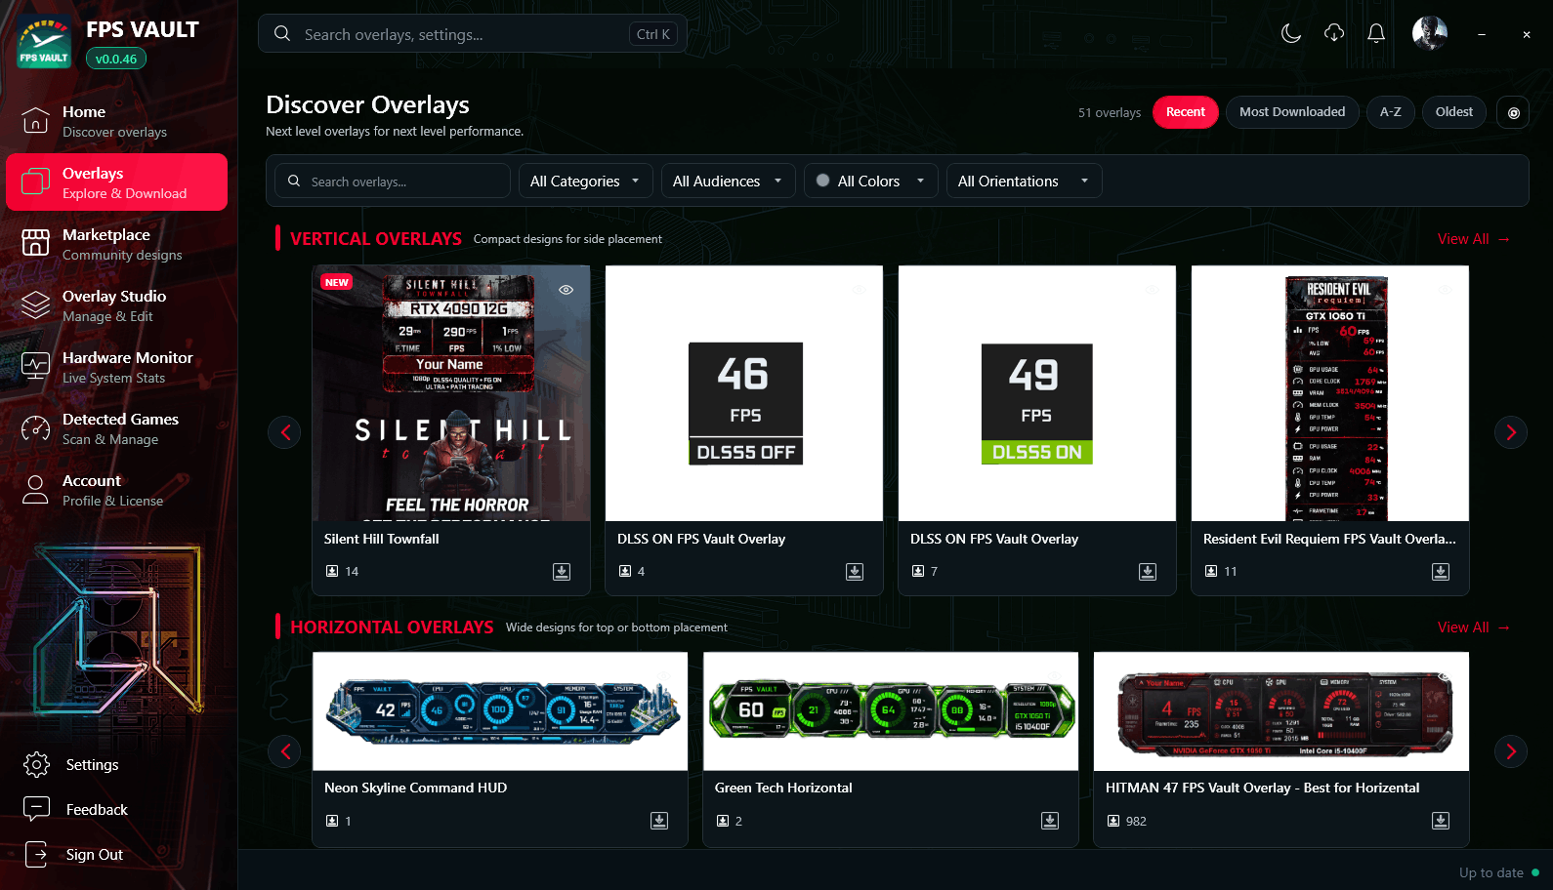Open the All Orientations dropdown

pos(1024,181)
